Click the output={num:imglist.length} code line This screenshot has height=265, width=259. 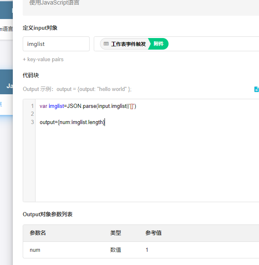click(72, 122)
